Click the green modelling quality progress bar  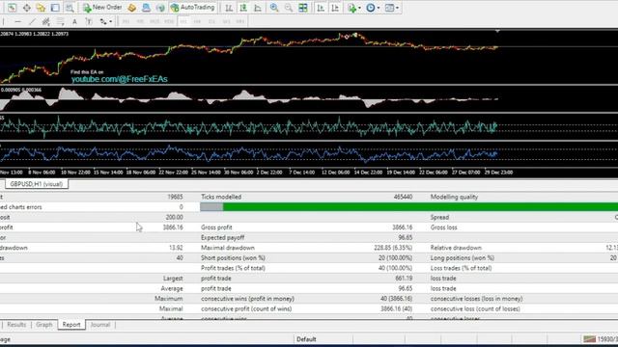tap(420, 206)
